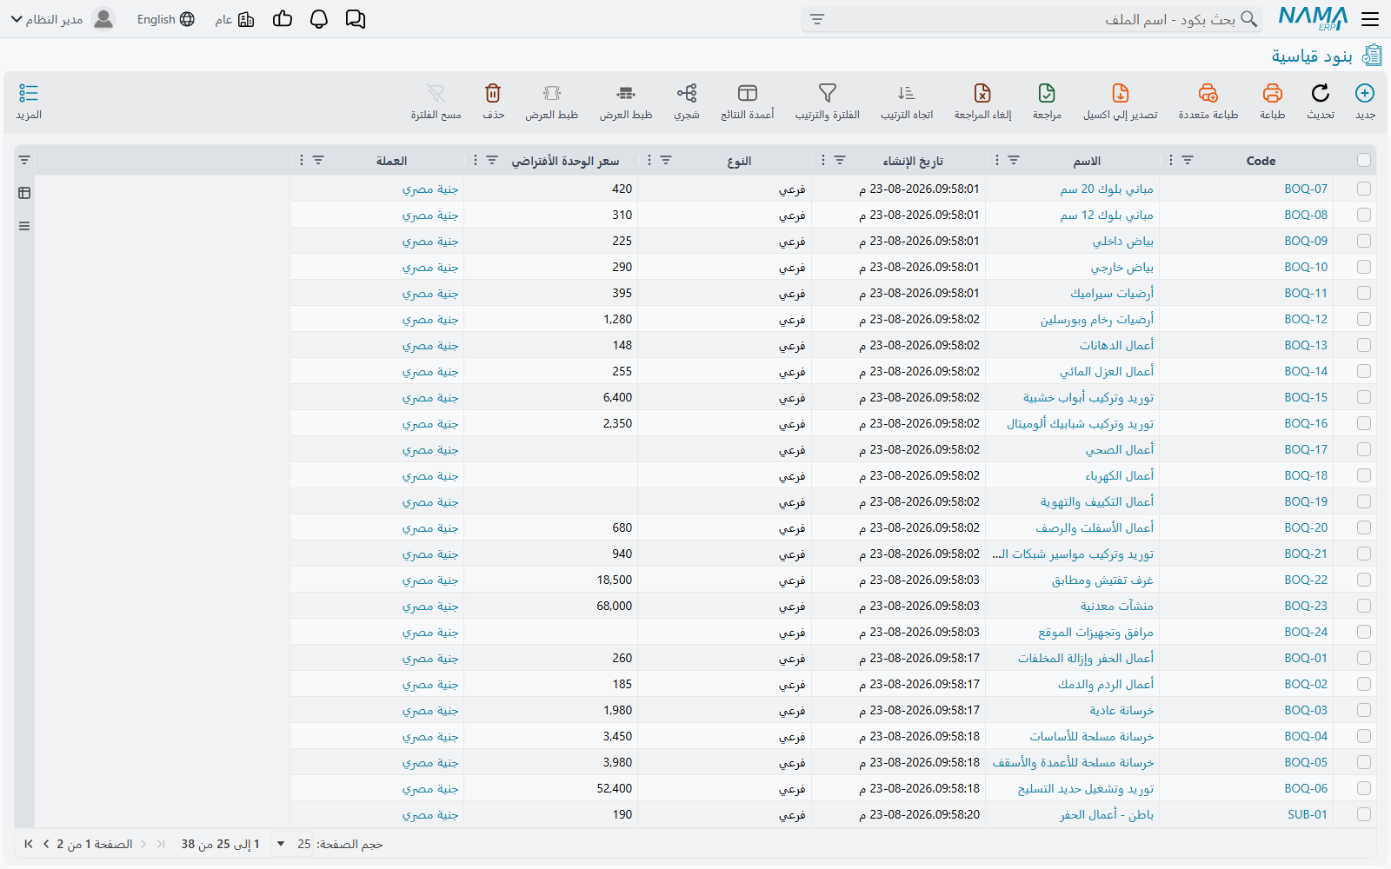Click the مراجعة review icon
This screenshot has width=1391, height=869.
1047,94
